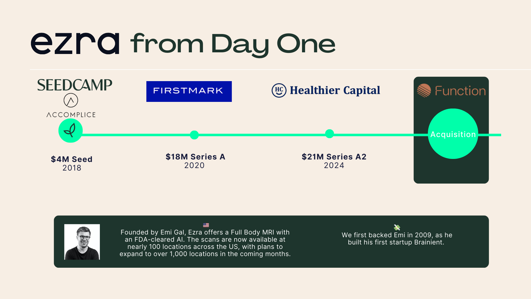The height and width of the screenshot is (299, 531).
Task: Click the Accomplice circular logo mark
Action: 71,100
